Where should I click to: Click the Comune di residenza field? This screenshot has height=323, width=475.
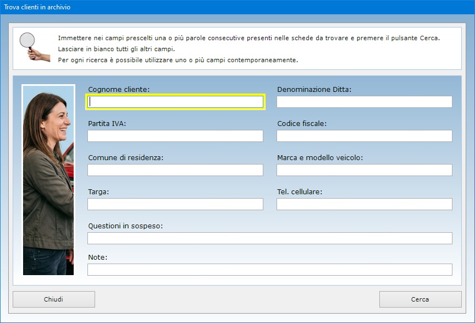tap(175, 170)
